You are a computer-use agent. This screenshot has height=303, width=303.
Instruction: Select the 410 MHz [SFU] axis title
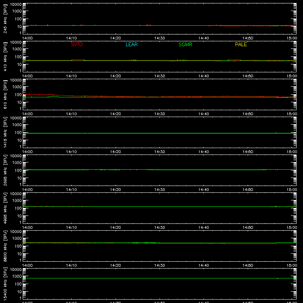click(x=5, y=56)
